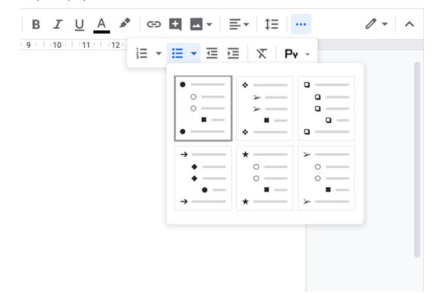438x294 pixels.
Task: Click the add comment icon
Action: [175, 24]
